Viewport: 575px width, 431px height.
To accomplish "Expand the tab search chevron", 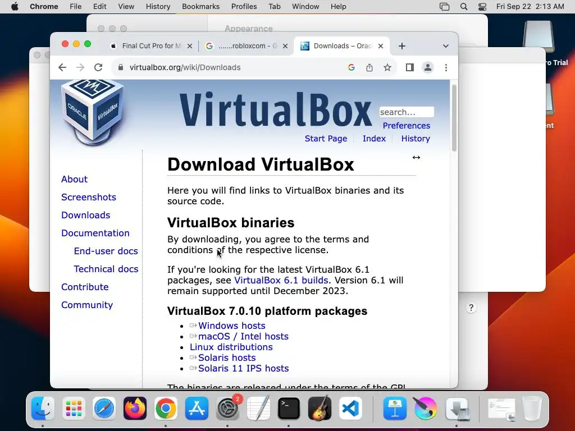I will coord(445,46).
